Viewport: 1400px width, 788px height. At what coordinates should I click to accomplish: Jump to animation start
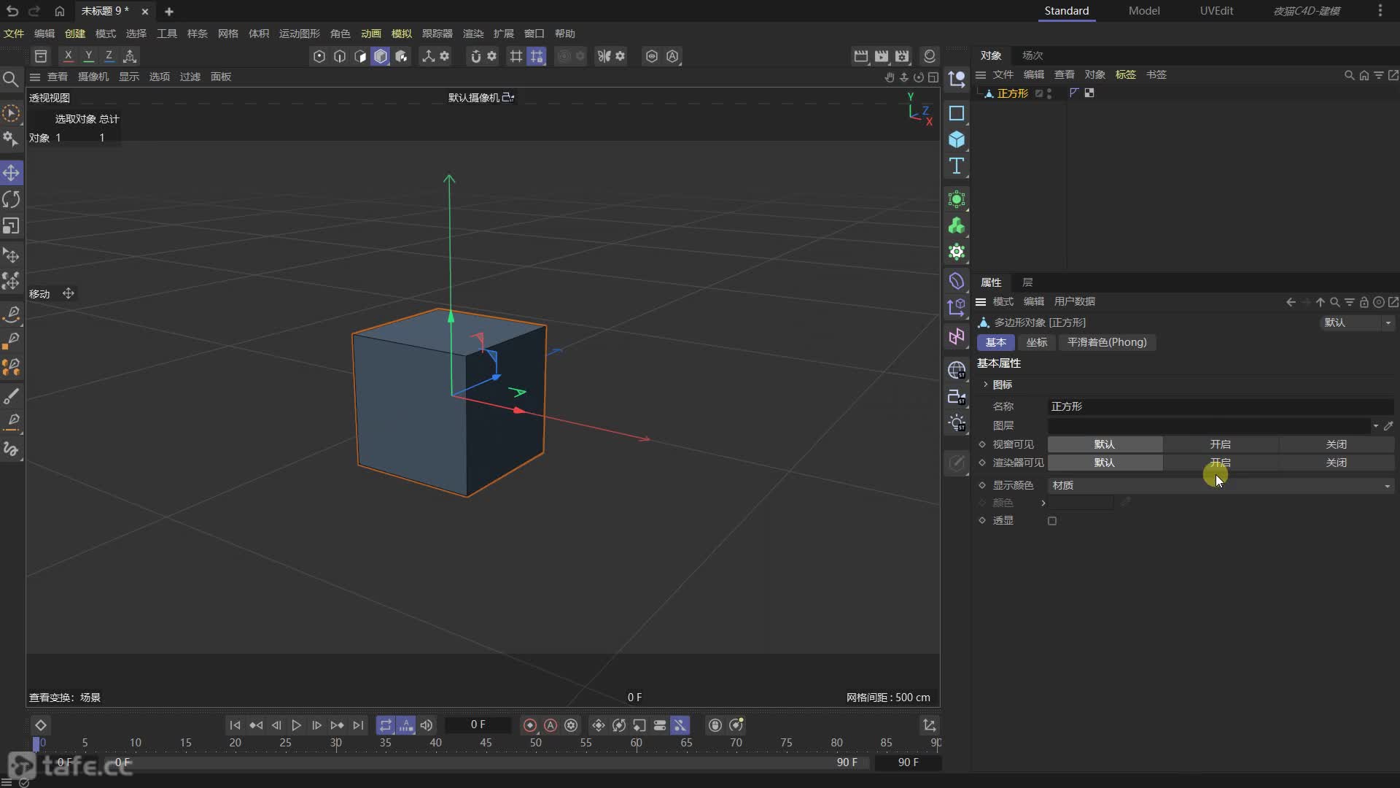[x=235, y=725]
